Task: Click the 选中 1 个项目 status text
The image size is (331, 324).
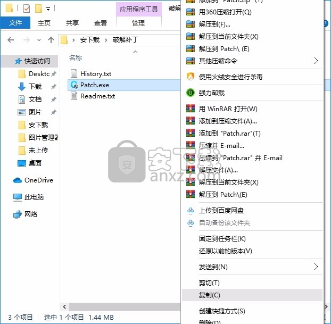Action: 64,317
